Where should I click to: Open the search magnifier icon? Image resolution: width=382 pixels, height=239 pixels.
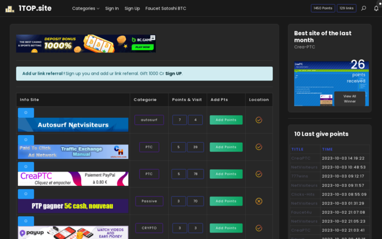363,8
